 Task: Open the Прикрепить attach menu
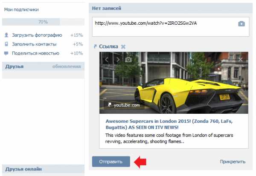[233, 162]
